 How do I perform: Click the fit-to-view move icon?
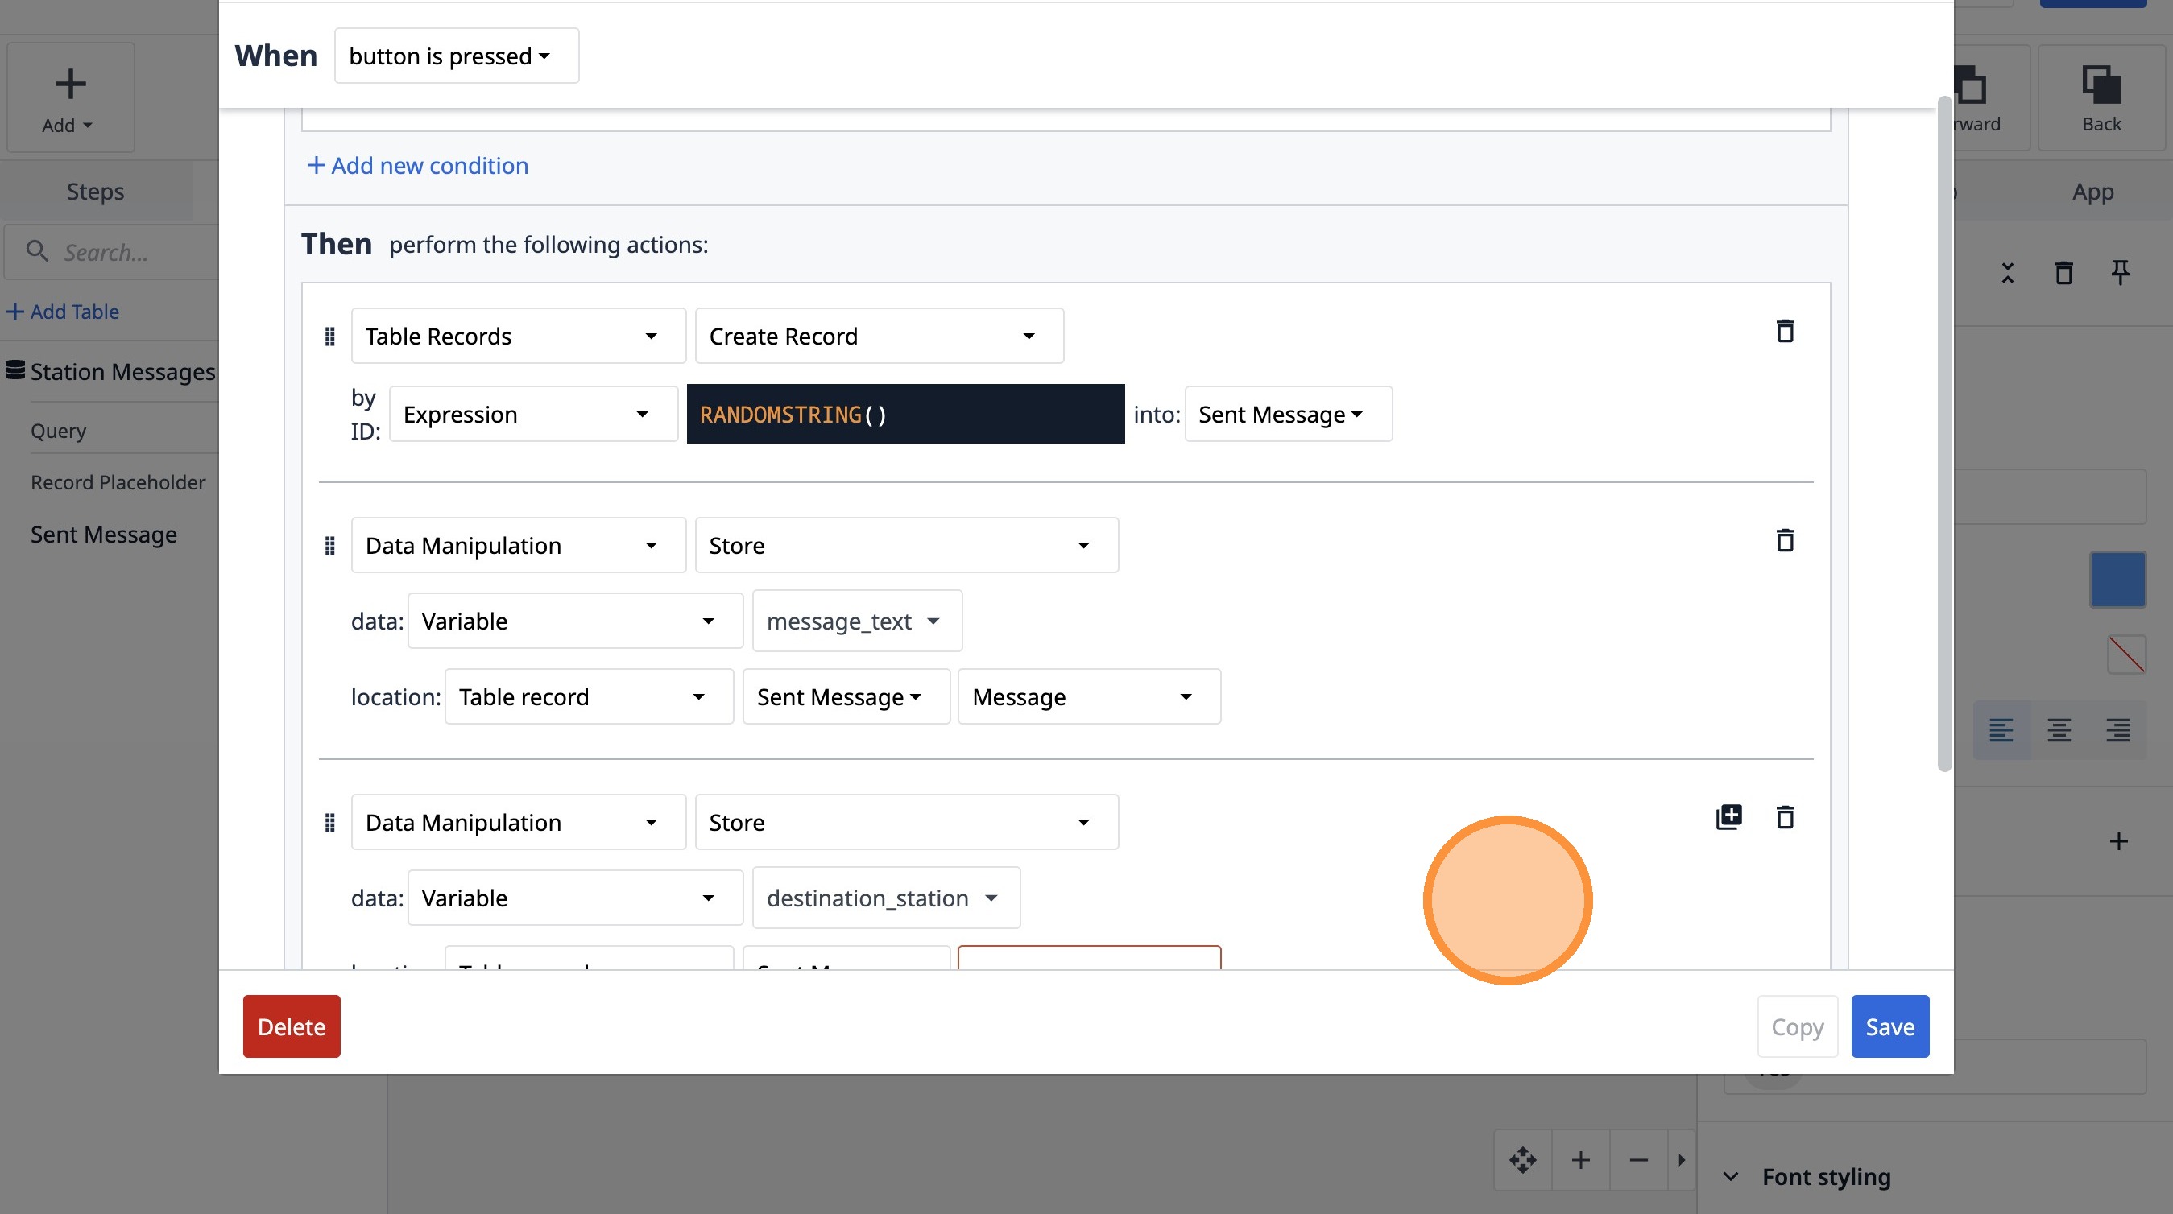coord(1522,1160)
